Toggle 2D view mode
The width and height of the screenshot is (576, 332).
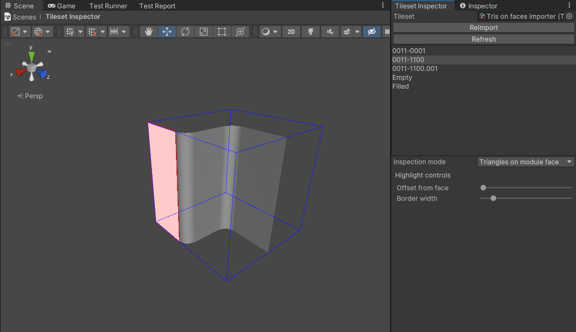[291, 32]
